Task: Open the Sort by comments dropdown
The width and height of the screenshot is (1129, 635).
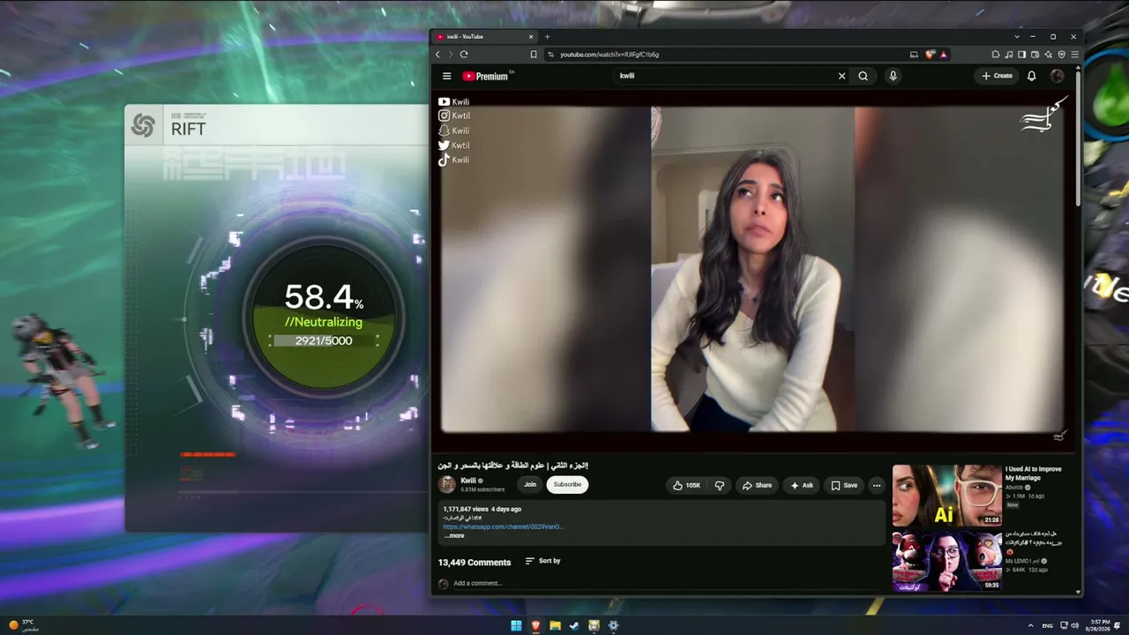Action: (x=542, y=561)
